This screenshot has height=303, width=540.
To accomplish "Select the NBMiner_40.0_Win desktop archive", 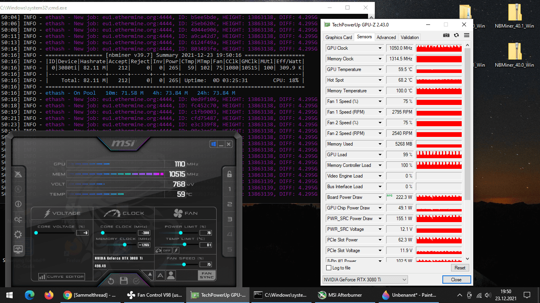I will tap(514, 55).
